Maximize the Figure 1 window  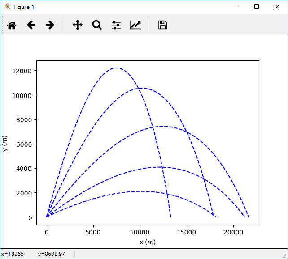257,7
